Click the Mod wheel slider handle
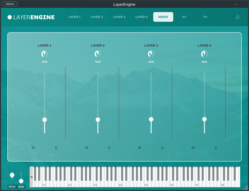249x191 pixels. (x=21, y=181)
